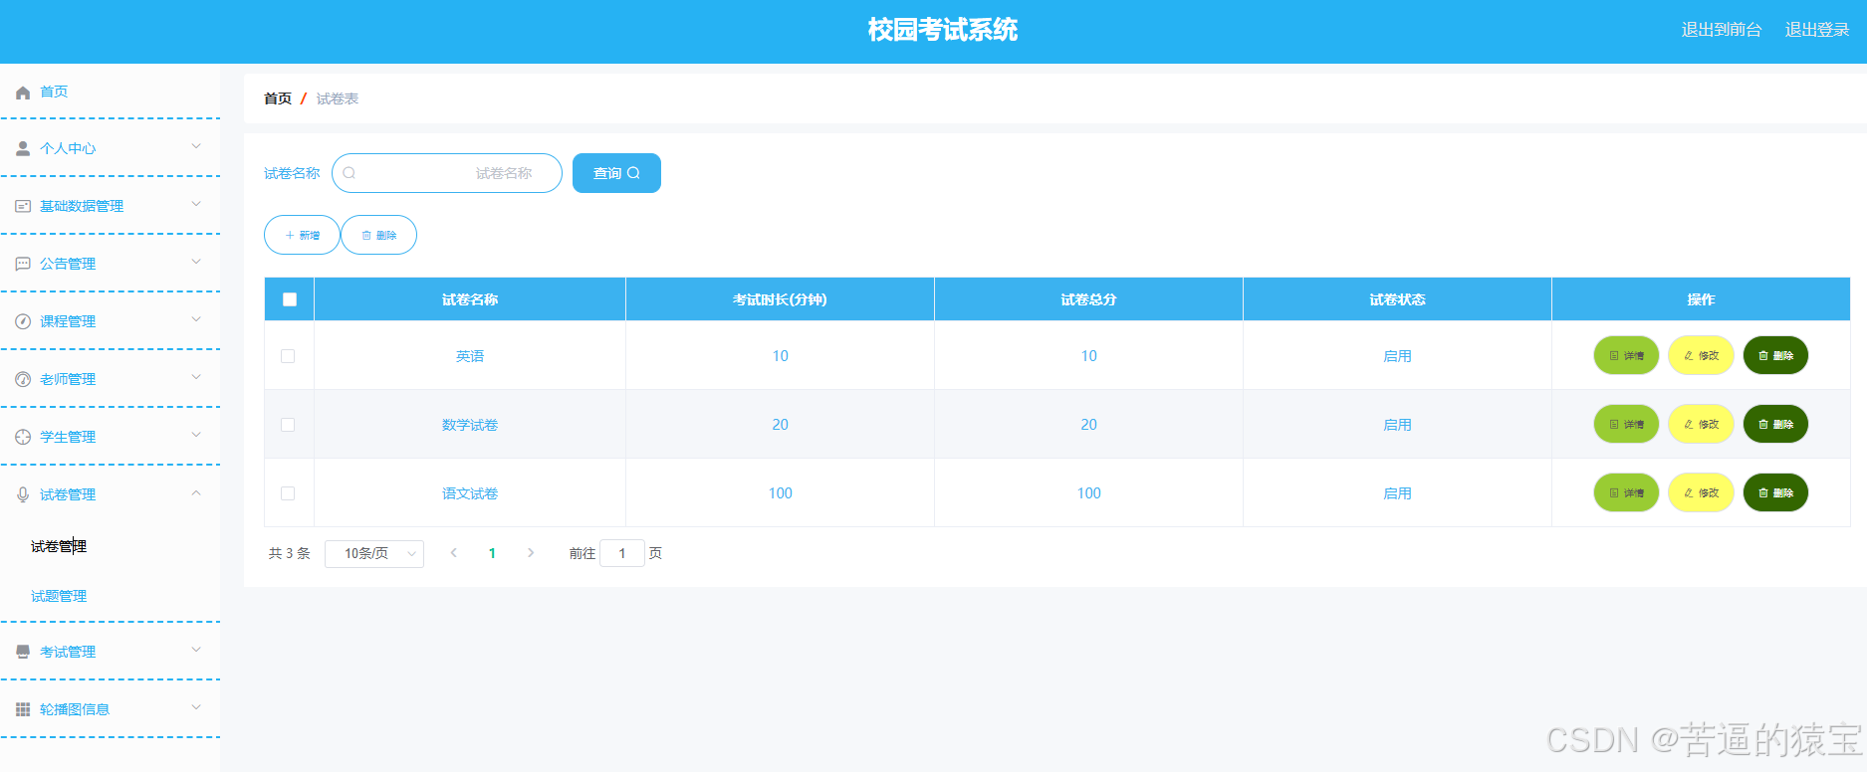Image resolution: width=1867 pixels, height=772 pixels.
Task: View 详情 for the 语文试卷 row
Action: coord(1626,492)
